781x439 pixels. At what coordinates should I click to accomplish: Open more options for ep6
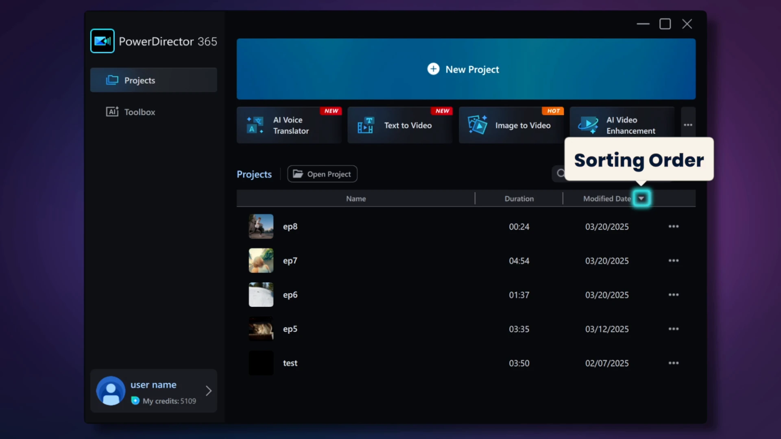click(x=674, y=295)
